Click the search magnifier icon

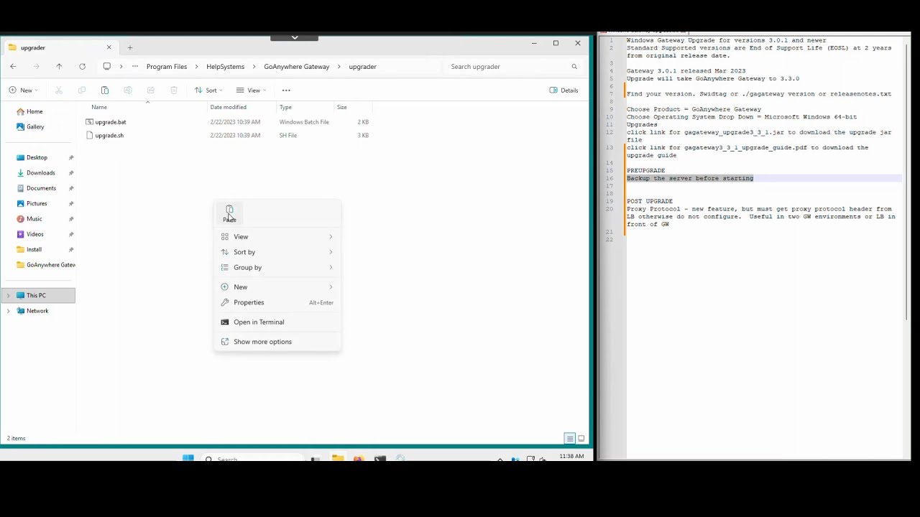click(x=574, y=67)
